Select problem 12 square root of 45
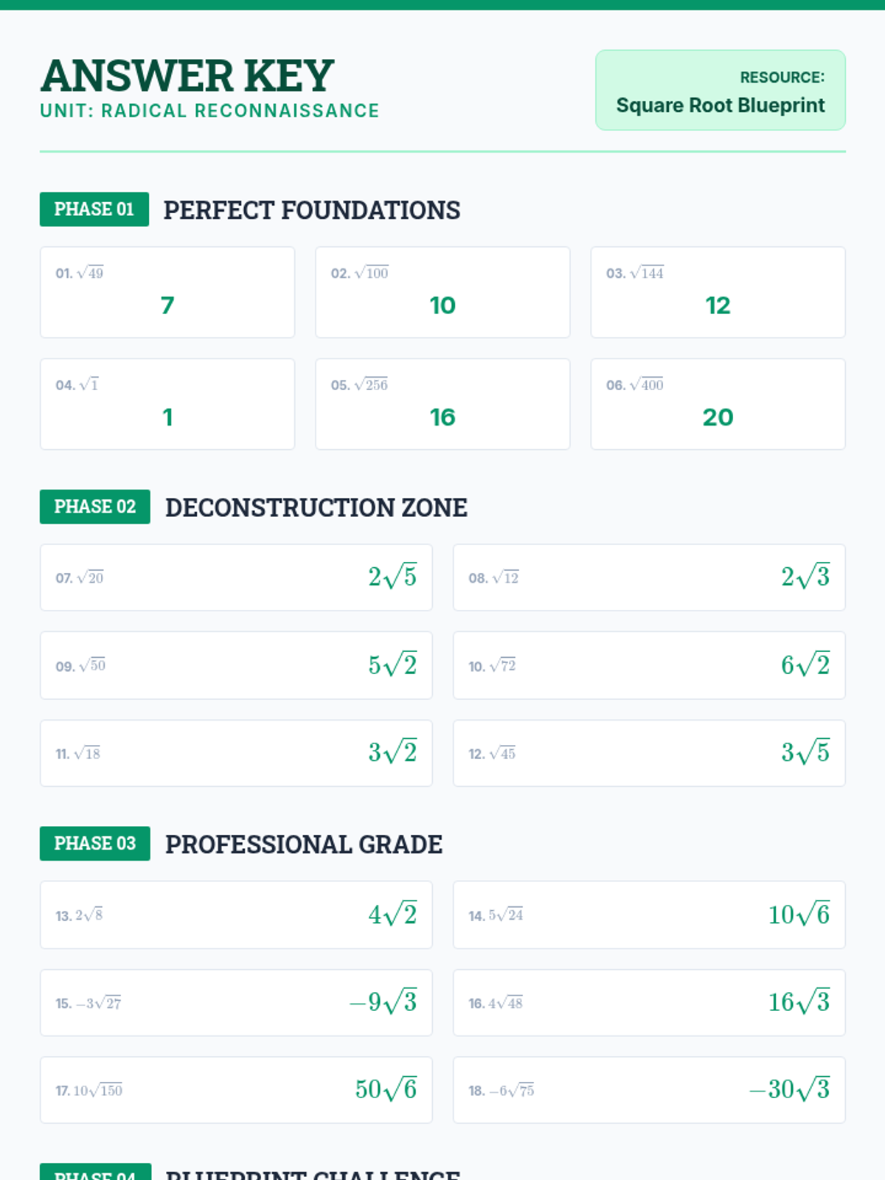The width and height of the screenshot is (885, 1180). click(x=649, y=753)
